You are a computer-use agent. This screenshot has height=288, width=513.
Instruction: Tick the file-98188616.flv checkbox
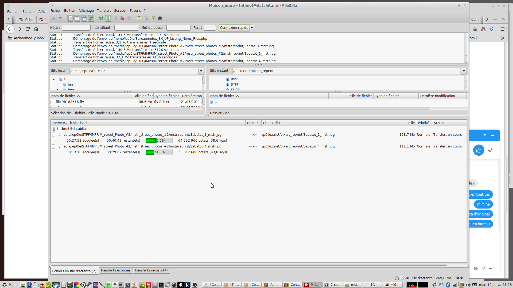52,102
